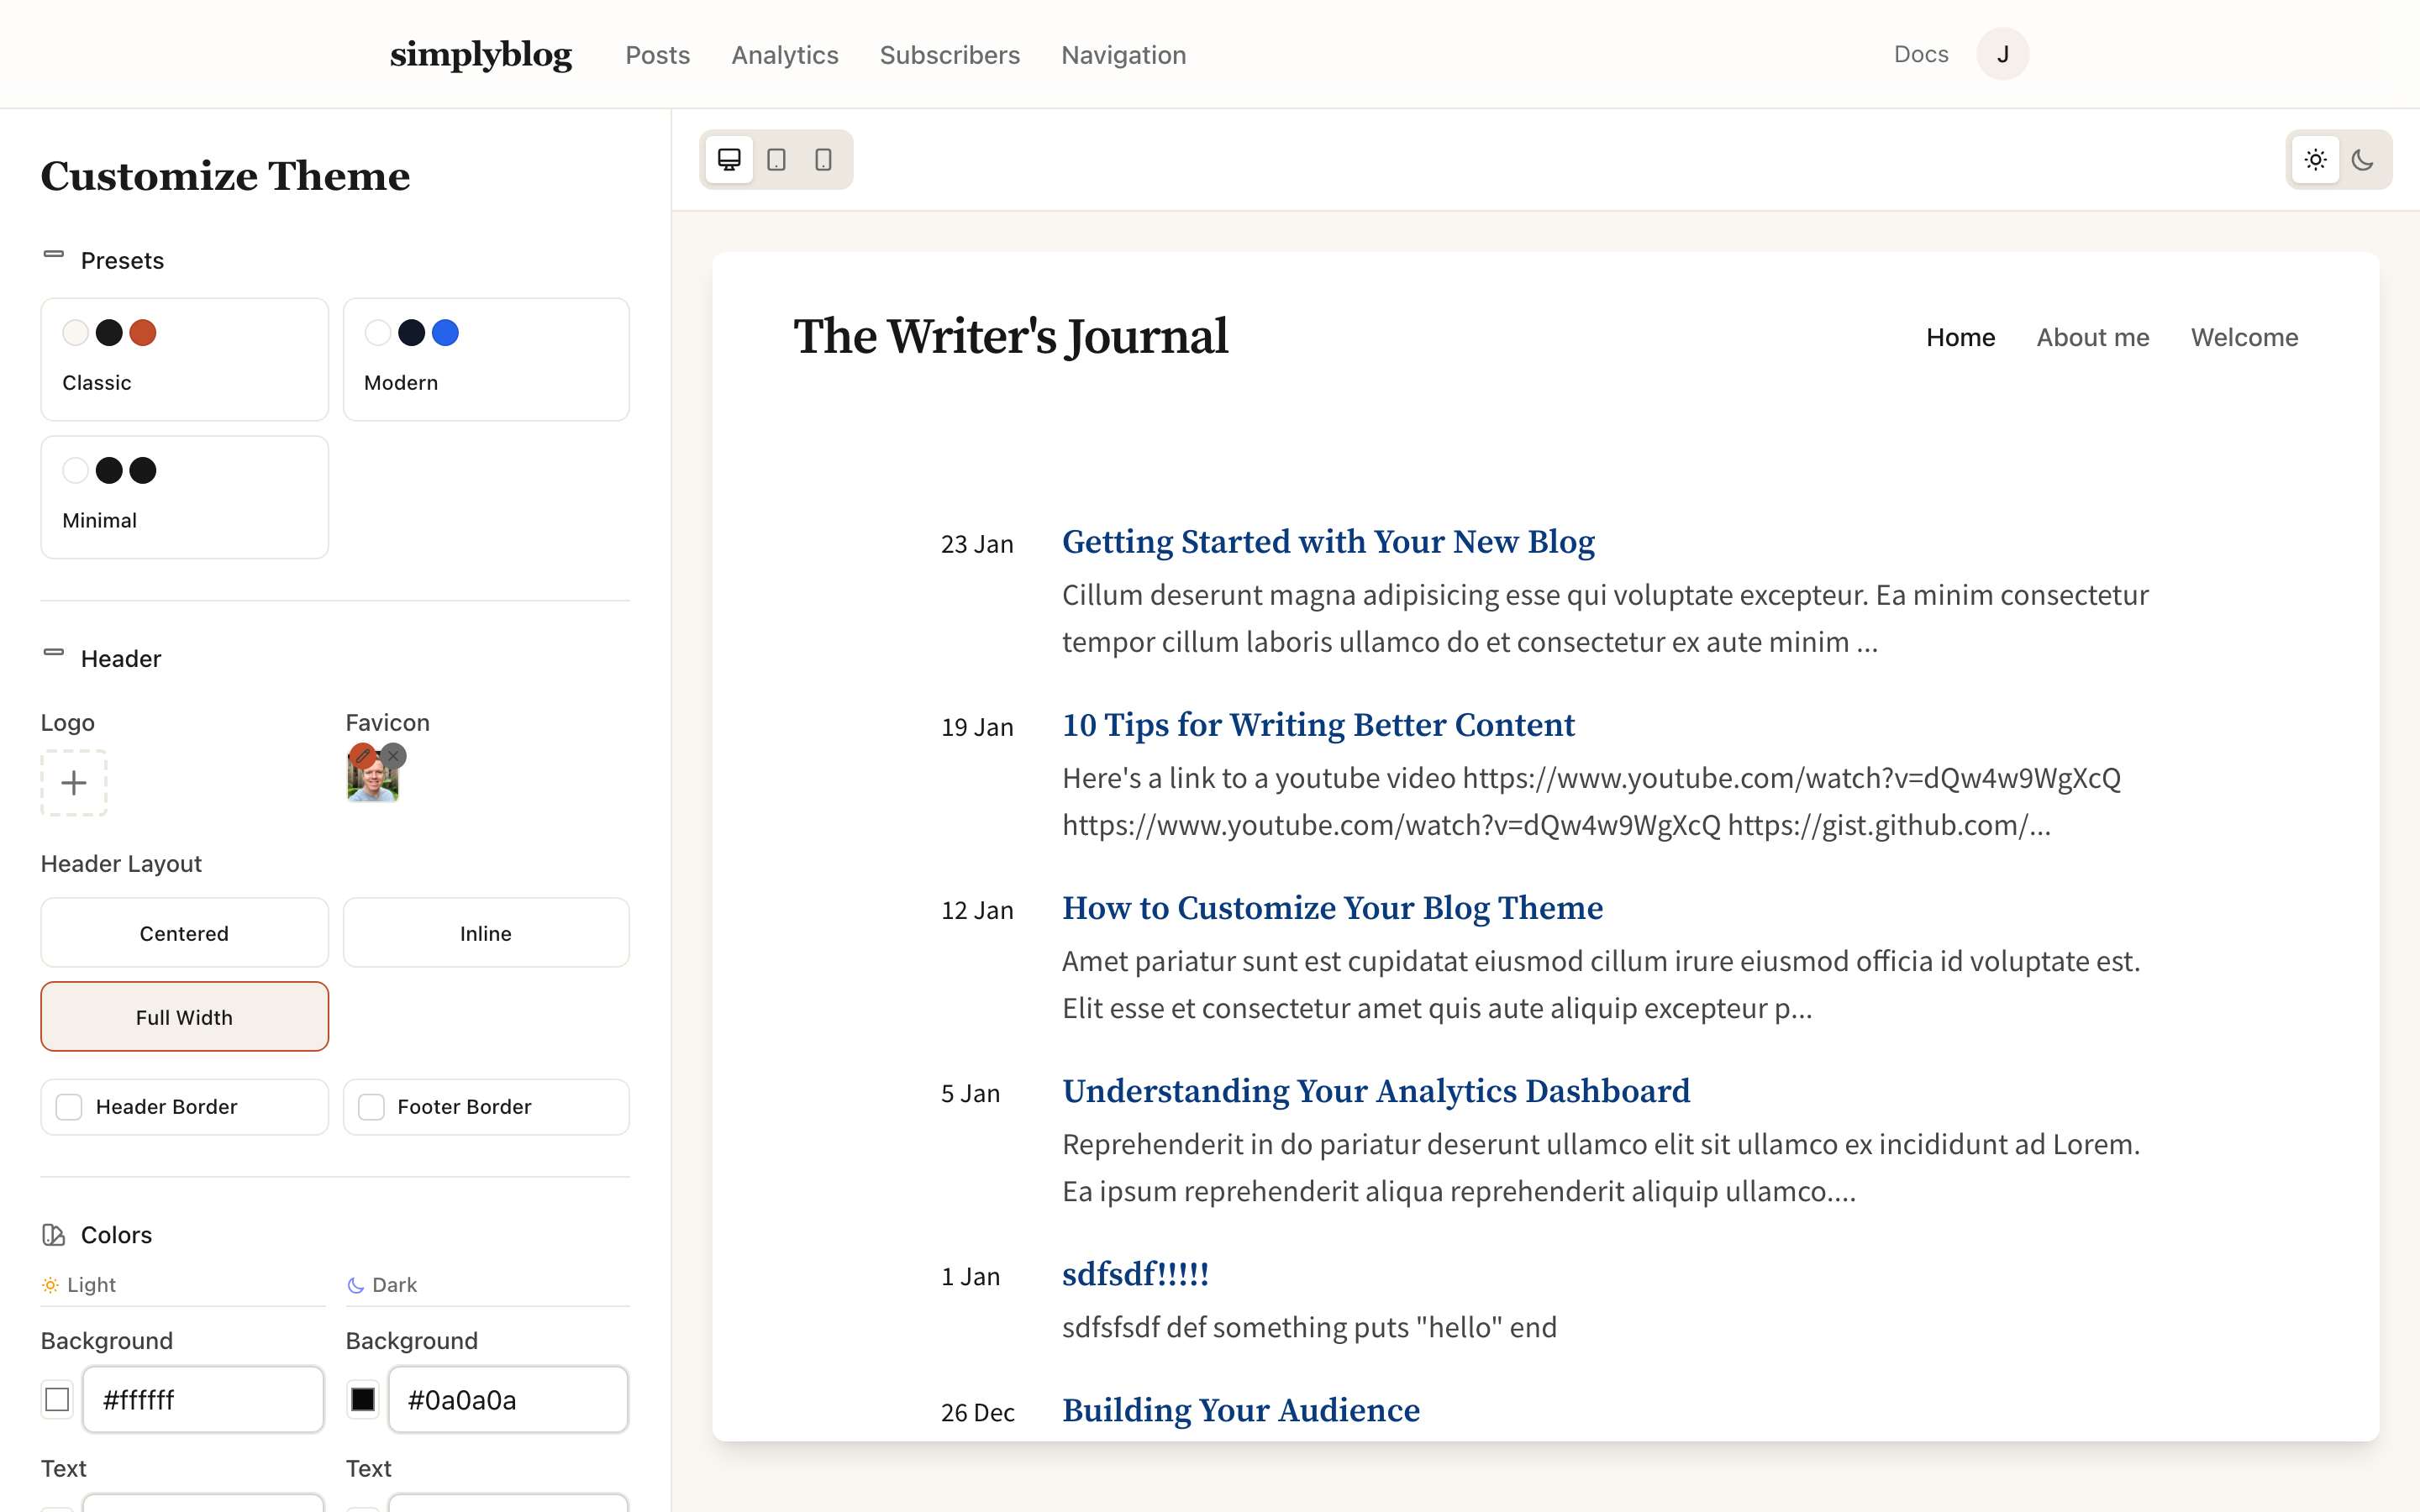Viewport: 2420px width, 1512px height.
Task: Enable the Footer Border checkbox
Action: tap(371, 1107)
